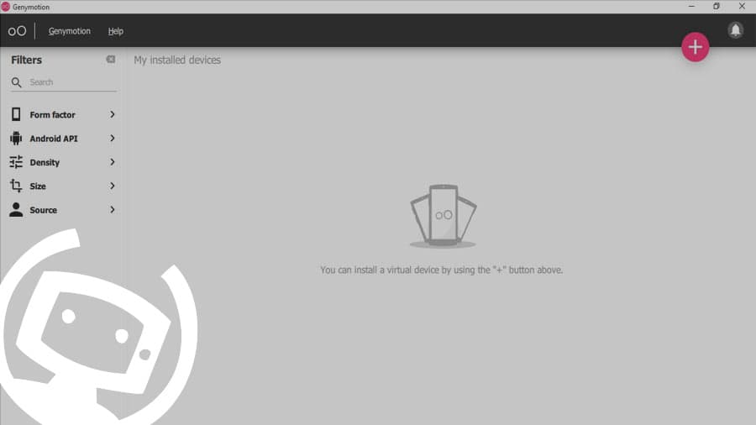Open the notifications bell
The height and width of the screenshot is (425, 756).
[x=735, y=30]
